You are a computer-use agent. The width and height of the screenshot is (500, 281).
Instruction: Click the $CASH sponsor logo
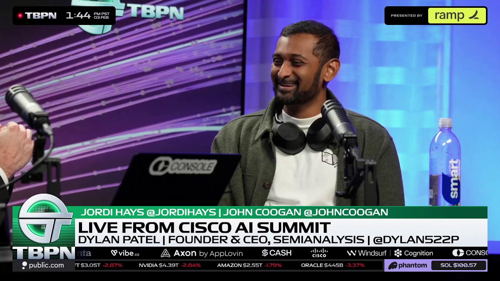click(277, 253)
